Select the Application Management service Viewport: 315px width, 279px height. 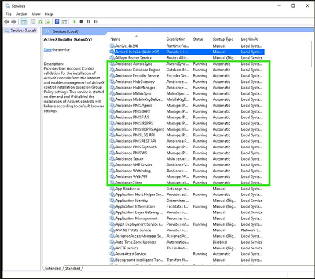pyautogui.click(x=187, y=218)
